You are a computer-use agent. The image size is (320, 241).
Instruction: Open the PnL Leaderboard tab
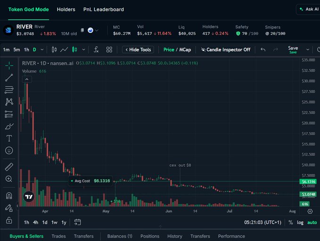tap(104, 9)
